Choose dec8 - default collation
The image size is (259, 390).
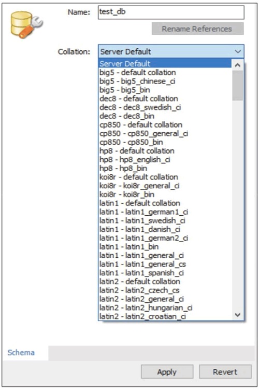(x=165, y=99)
